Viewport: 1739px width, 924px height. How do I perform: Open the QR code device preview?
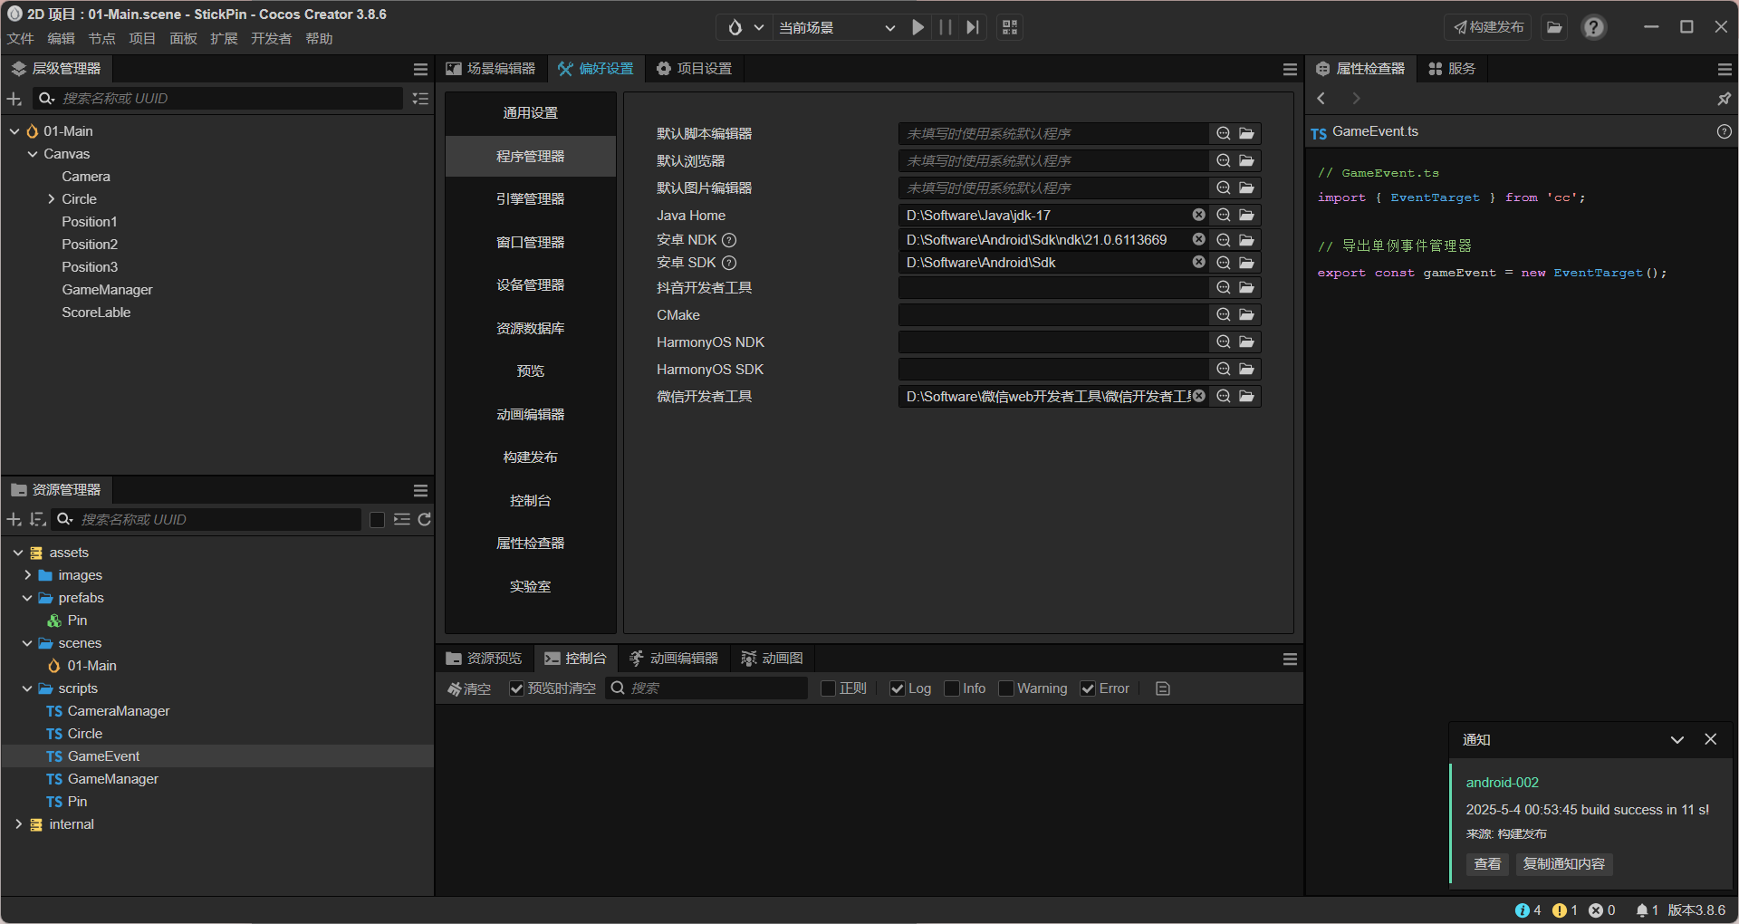(x=1009, y=27)
